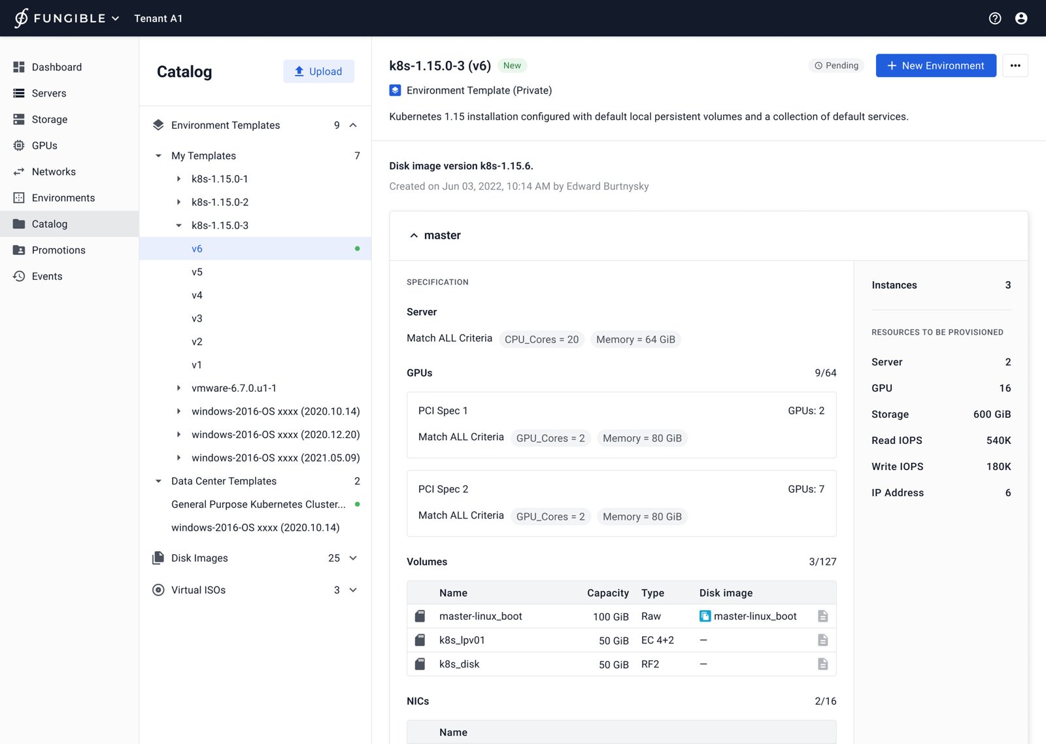Open the user account profile icon
This screenshot has width=1046, height=744.
coord(1021,18)
